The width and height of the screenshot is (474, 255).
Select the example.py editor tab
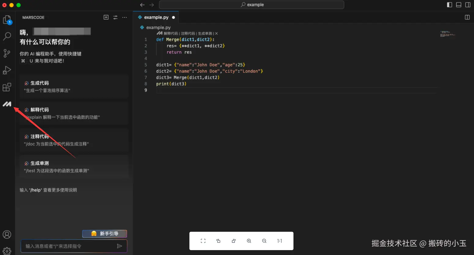pyautogui.click(x=156, y=17)
